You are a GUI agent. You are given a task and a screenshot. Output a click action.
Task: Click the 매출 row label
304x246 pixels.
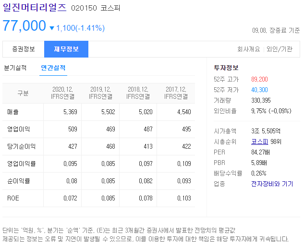tap(13, 112)
